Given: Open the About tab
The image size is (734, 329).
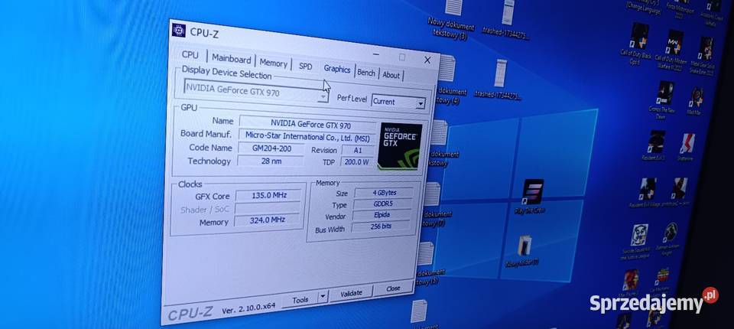Looking at the screenshot, I should [x=391, y=75].
